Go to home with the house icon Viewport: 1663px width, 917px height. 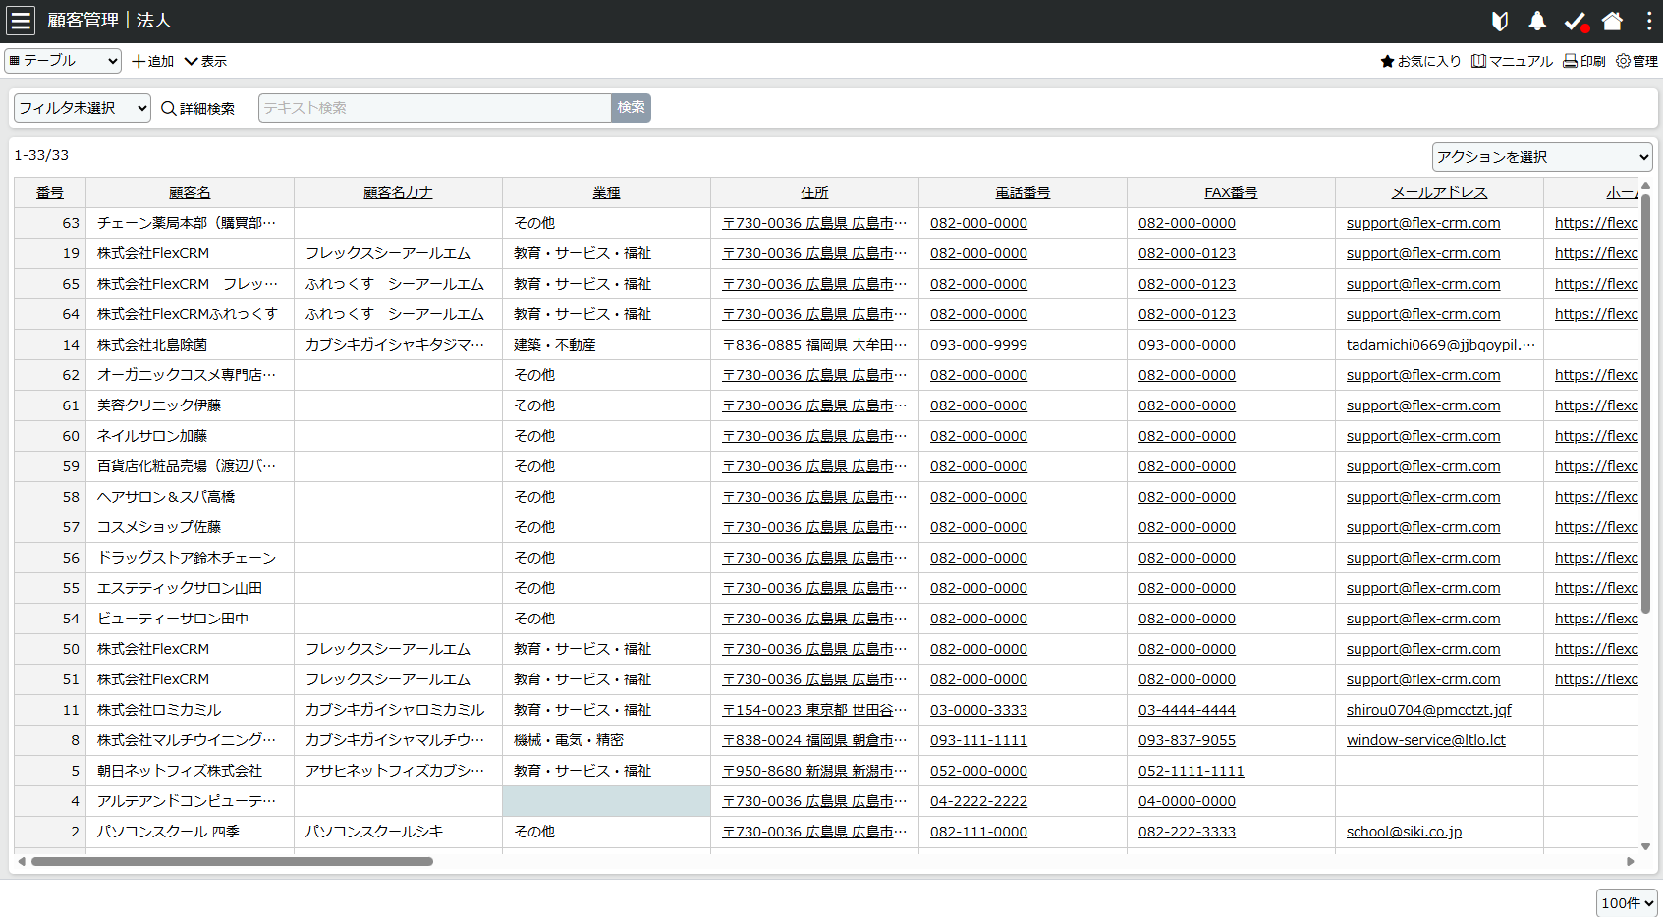[1612, 20]
